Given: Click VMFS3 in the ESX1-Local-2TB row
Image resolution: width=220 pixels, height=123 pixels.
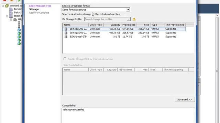Looking at the screenshot, I should pos(155,37).
